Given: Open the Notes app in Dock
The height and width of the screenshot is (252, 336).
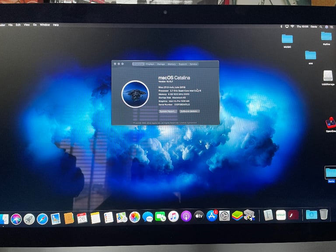Looking at the screenshot, I should tap(95, 218).
